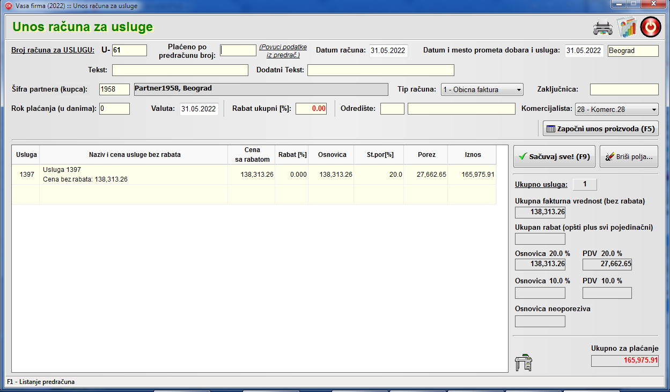The height and width of the screenshot is (392, 670).
Task: Click Povuci podatke iz predrač. link
Action: click(283, 51)
